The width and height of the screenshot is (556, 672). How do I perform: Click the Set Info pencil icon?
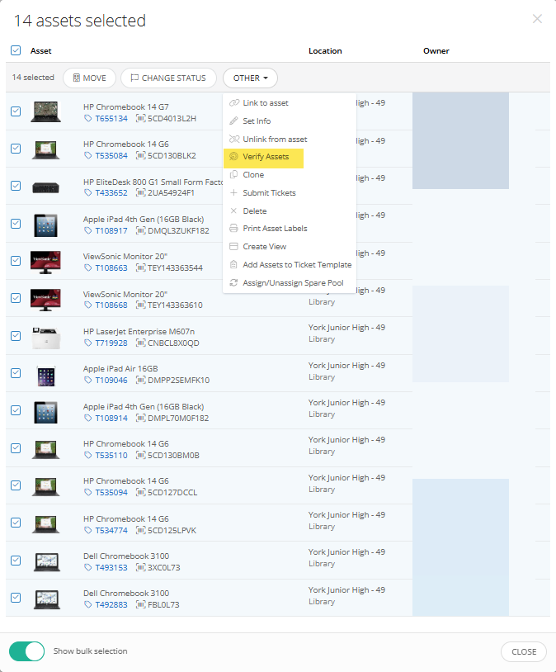pos(234,121)
